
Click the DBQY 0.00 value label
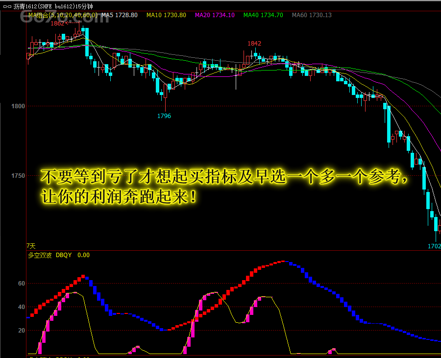pyautogui.click(x=73, y=255)
